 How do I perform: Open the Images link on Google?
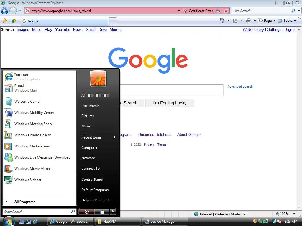click(23, 30)
